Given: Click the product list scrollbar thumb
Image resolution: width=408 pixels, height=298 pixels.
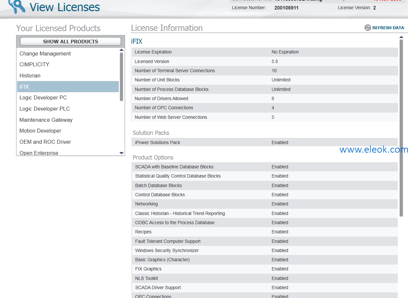Looking at the screenshot, I should (x=121, y=77).
